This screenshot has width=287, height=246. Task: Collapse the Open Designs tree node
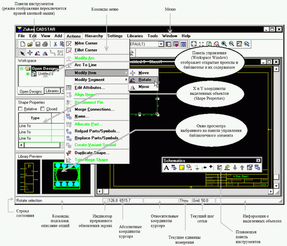click(x=21, y=69)
